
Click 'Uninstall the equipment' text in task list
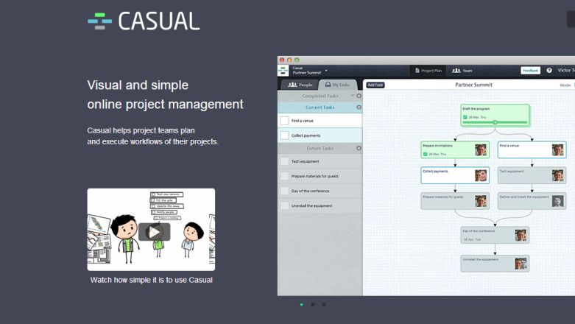(x=311, y=205)
